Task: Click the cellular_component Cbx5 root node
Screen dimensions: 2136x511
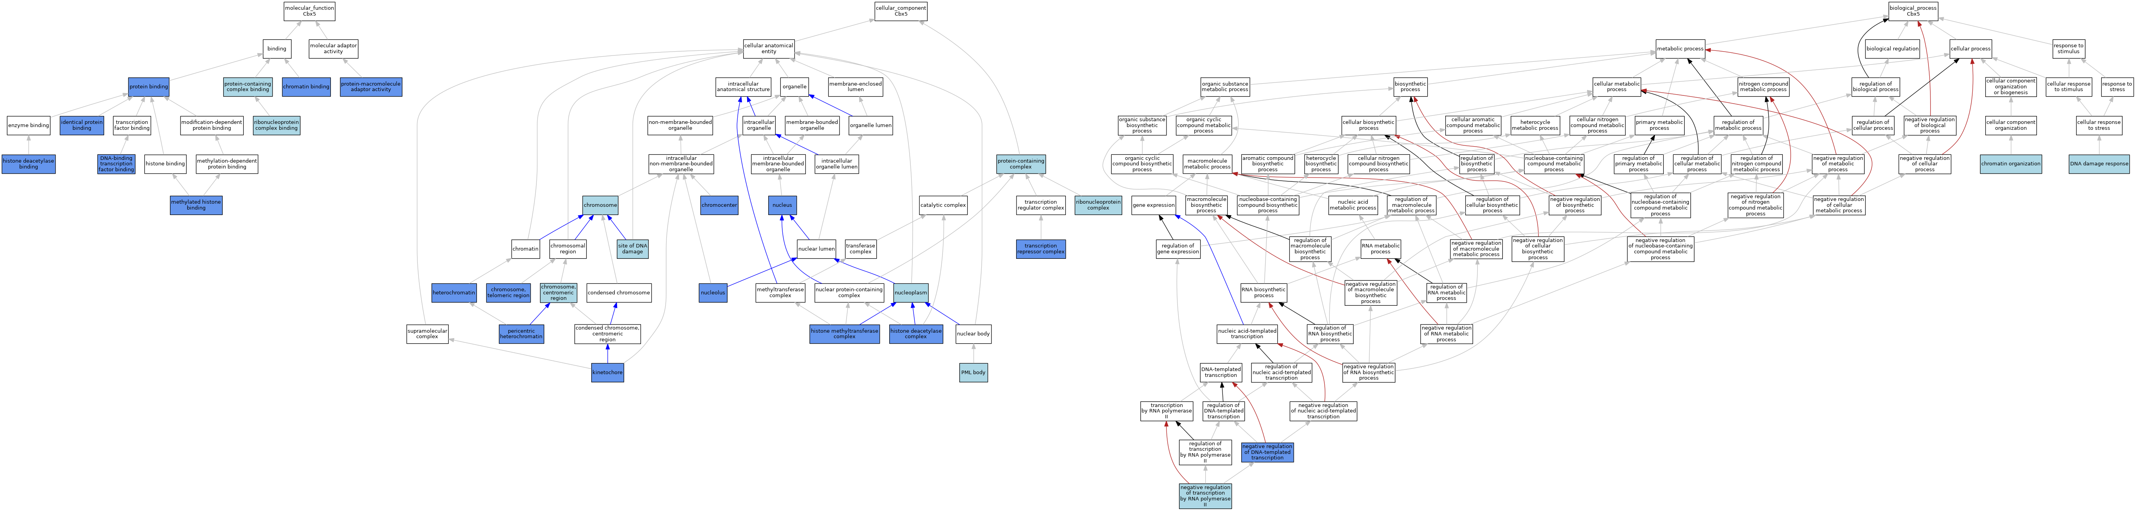Action: point(901,11)
